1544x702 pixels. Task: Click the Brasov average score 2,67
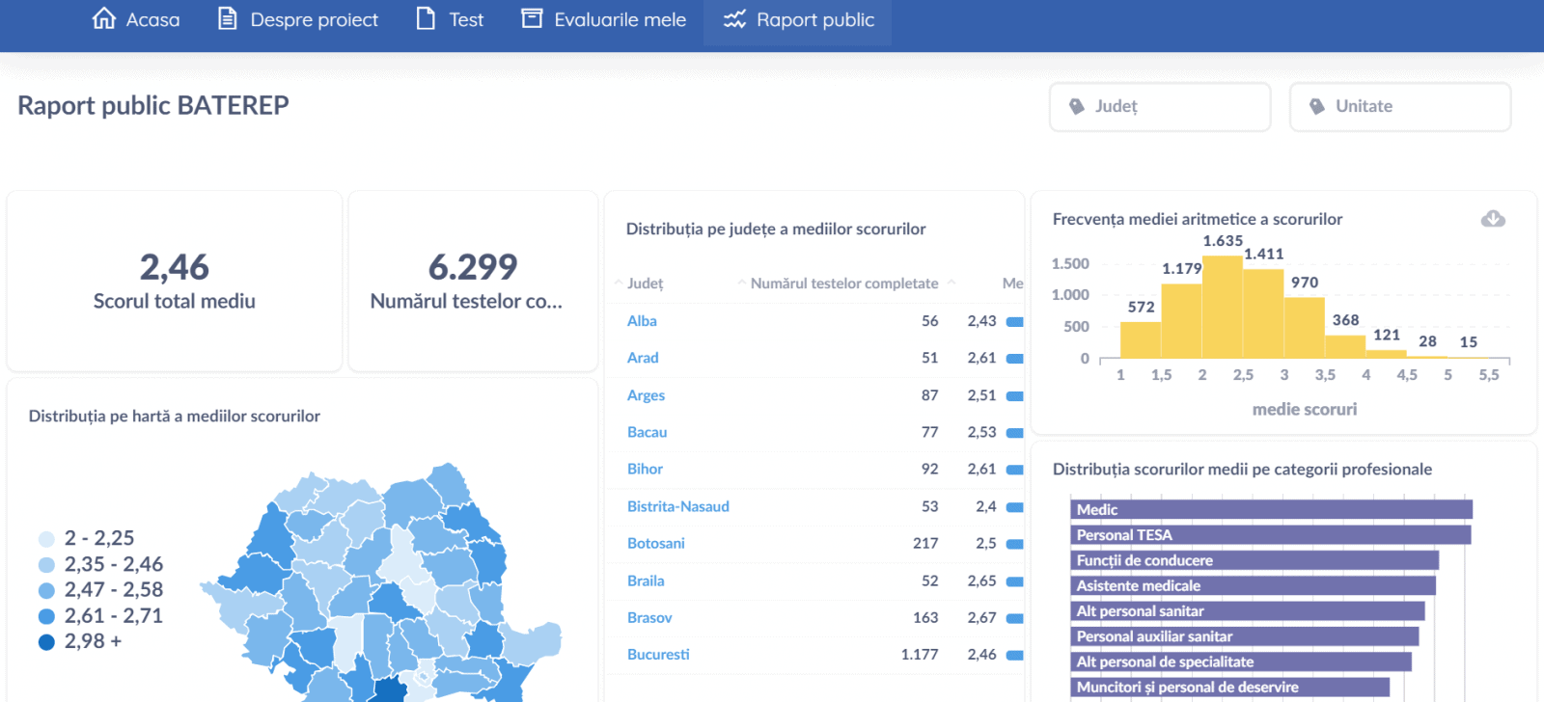pyautogui.click(x=981, y=617)
